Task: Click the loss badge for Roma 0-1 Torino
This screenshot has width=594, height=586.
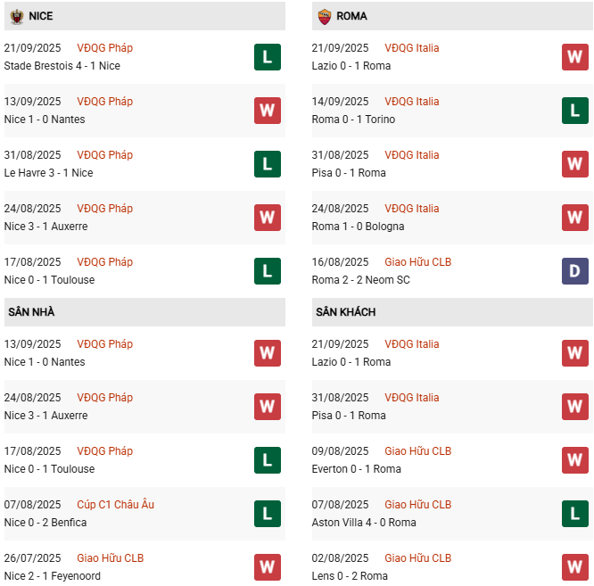Action: (574, 111)
